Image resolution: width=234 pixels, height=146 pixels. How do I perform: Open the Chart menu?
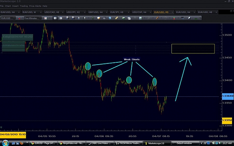click(8, 6)
